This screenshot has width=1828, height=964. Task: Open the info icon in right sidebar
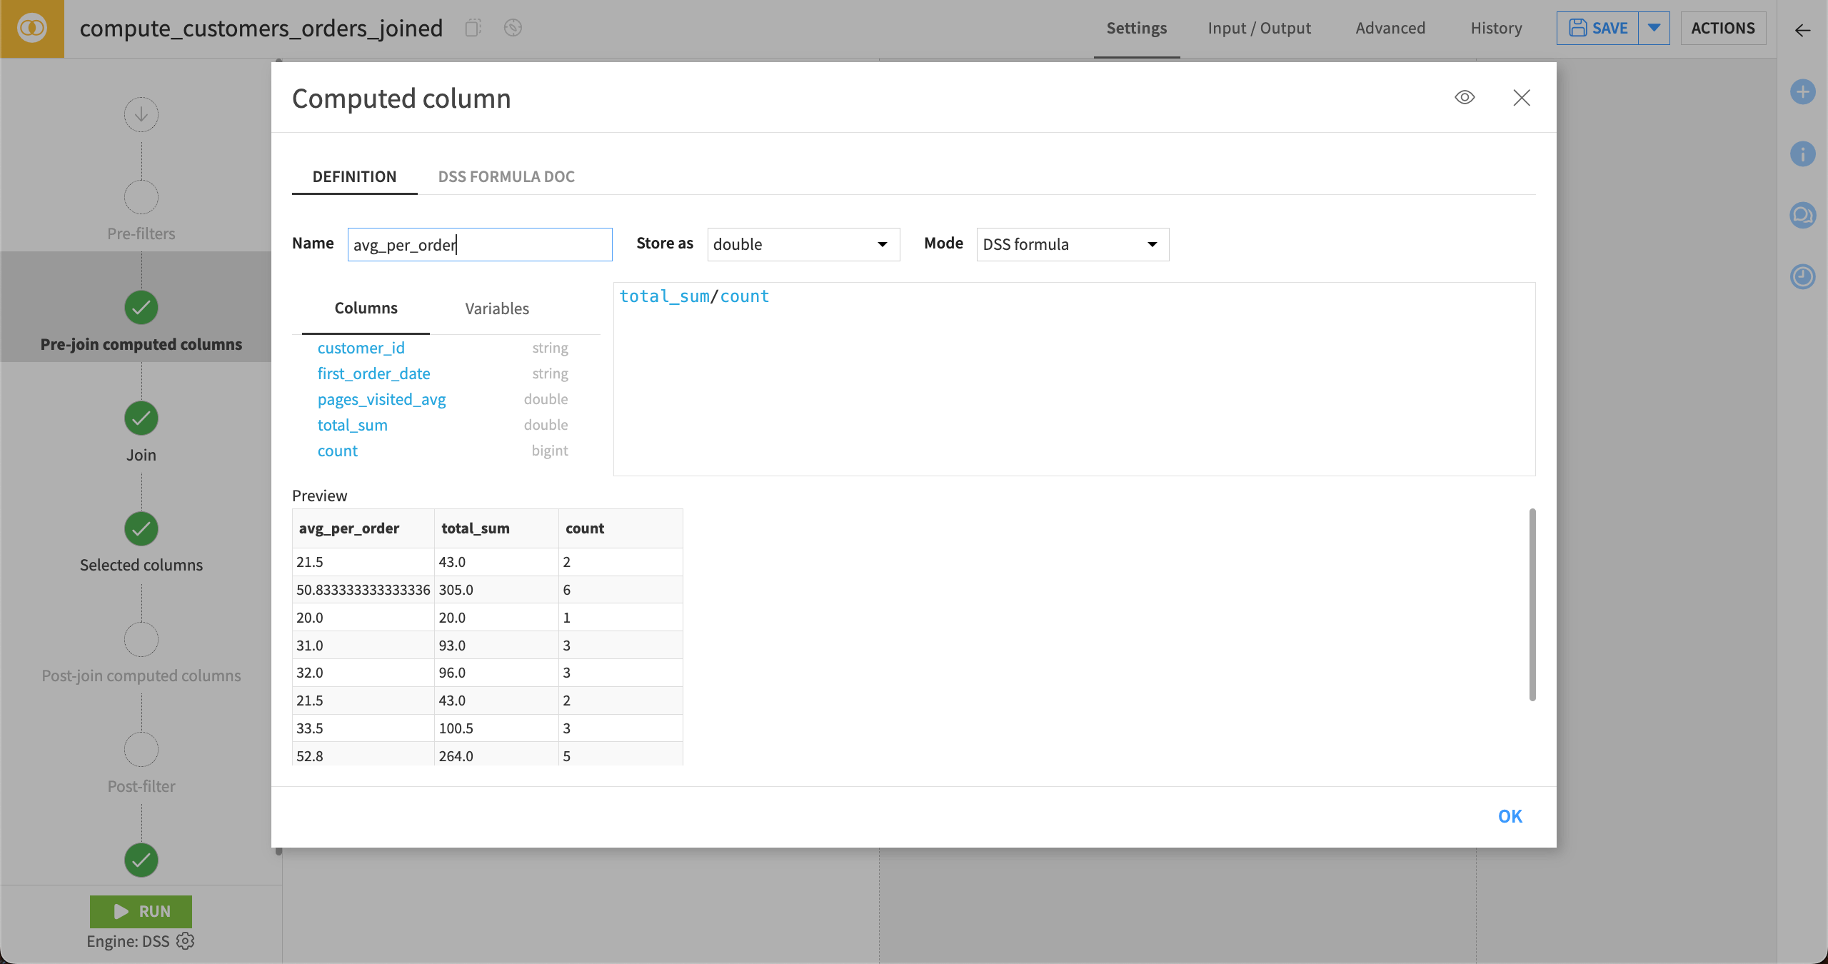point(1803,154)
